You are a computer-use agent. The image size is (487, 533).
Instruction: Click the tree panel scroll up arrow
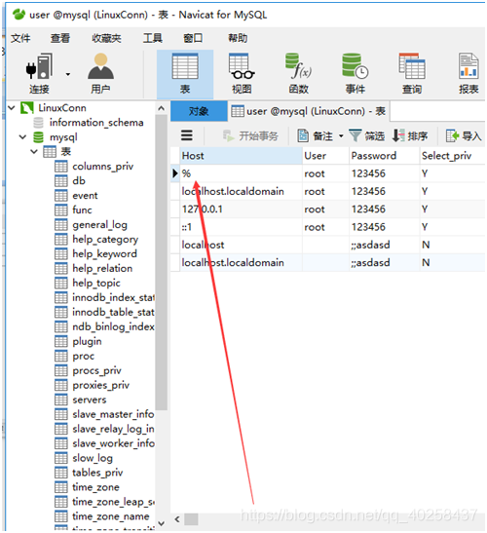click(161, 108)
